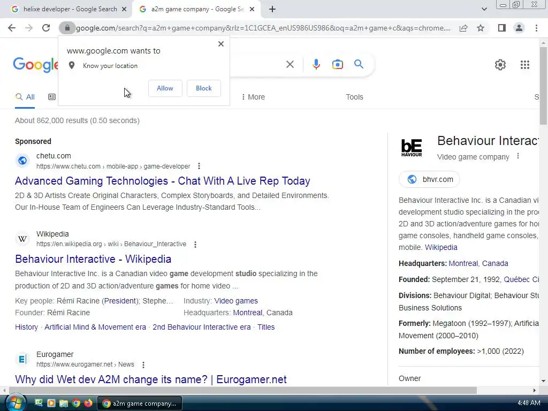Open the news filter icon tab

52,97
